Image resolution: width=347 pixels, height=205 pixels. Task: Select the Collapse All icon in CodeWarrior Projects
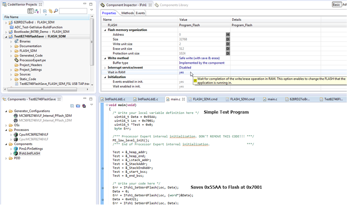(x=44, y=11)
